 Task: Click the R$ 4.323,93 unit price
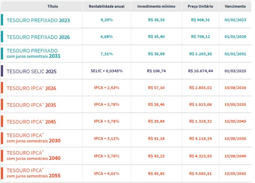pyautogui.click(x=200, y=156)
